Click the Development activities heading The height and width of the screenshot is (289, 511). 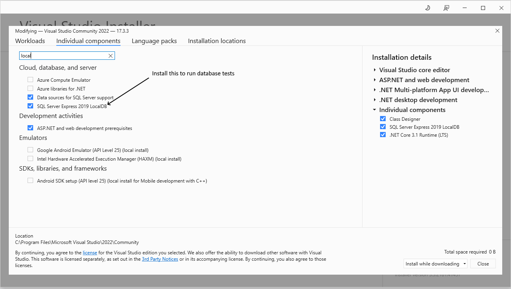(51, 116)
